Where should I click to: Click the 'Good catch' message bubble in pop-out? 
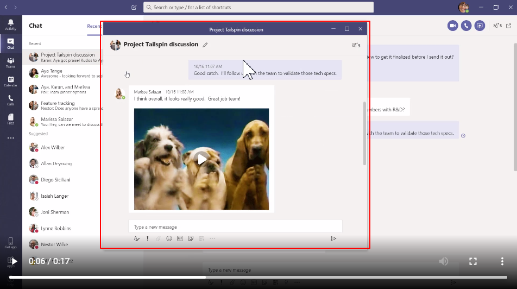(x=265, y=70)
